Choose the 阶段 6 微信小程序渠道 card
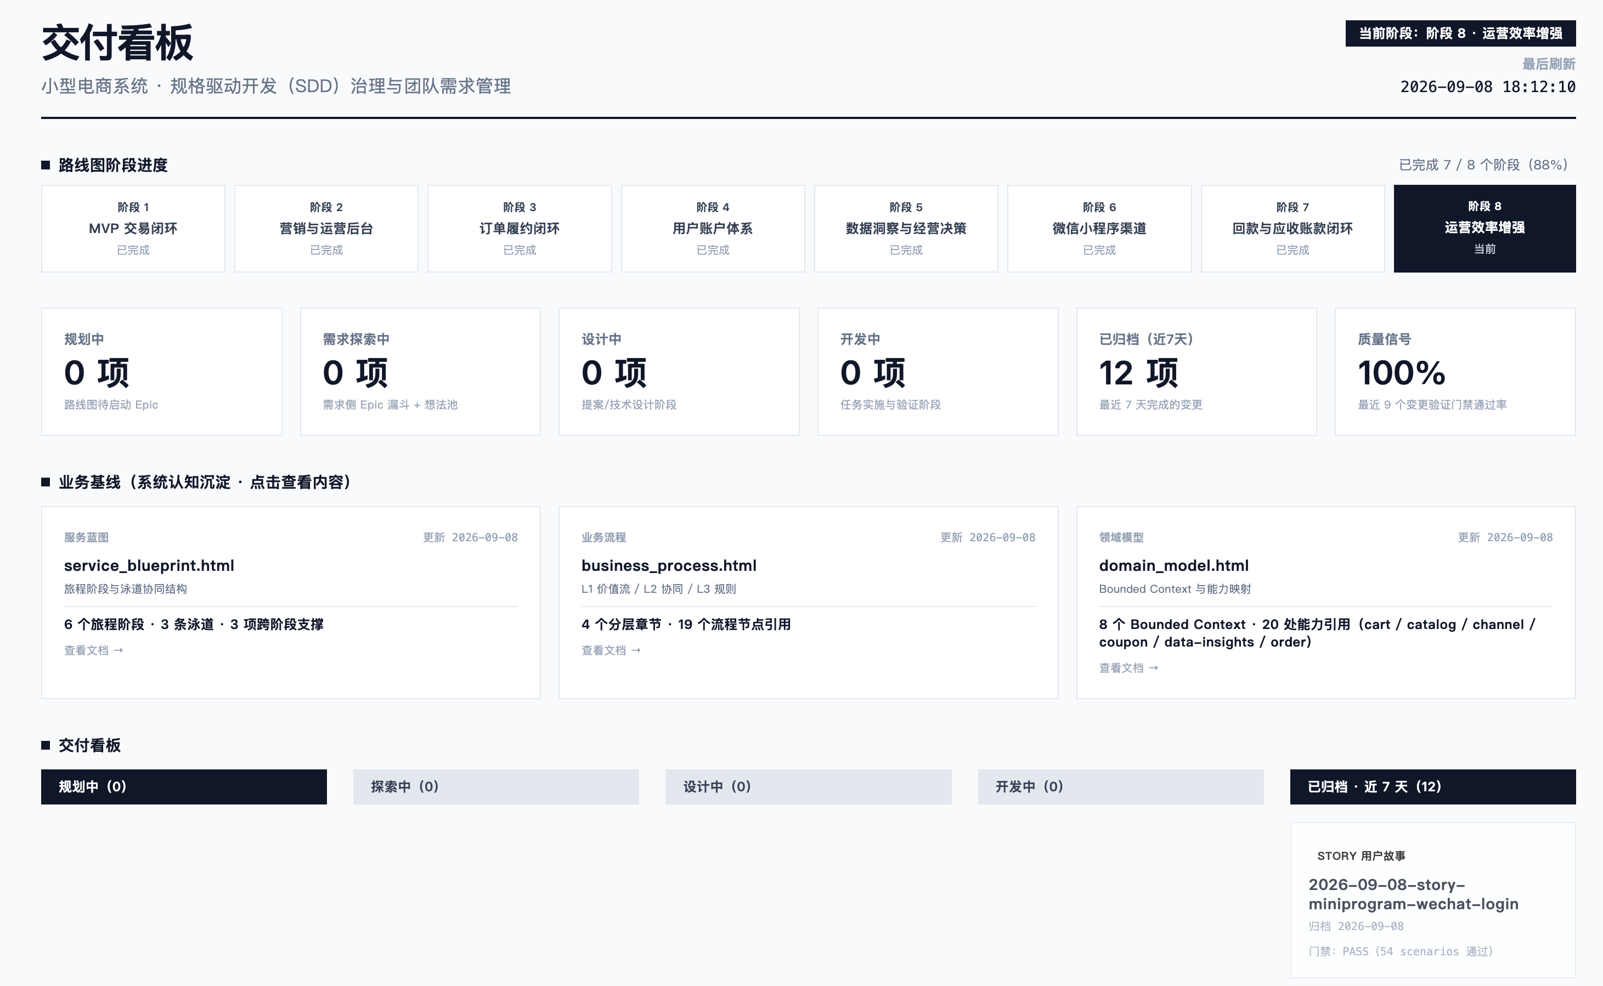 point(1099,228)
